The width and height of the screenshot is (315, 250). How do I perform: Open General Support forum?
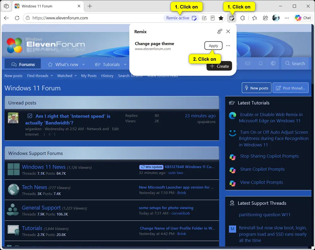41,207
